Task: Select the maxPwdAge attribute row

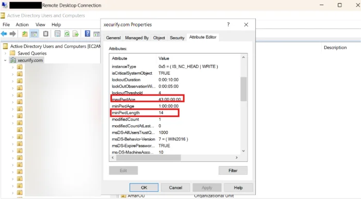Action: point(175,100)
